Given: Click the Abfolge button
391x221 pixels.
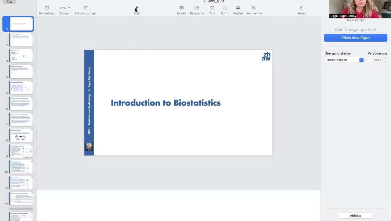Looking at the screenshot, I should click(x=356, y=216).
